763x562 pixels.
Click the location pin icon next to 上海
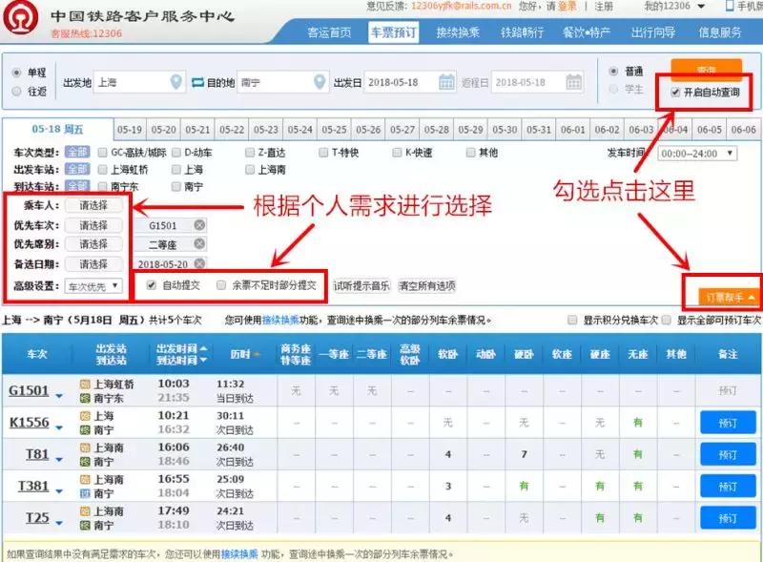[176, 81]
